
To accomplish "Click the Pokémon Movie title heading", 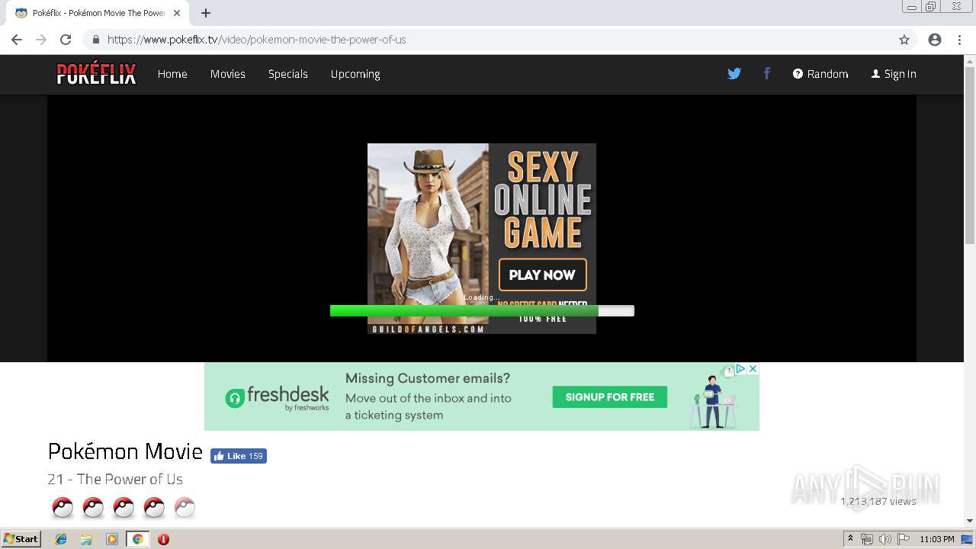I will click(125, 451).
